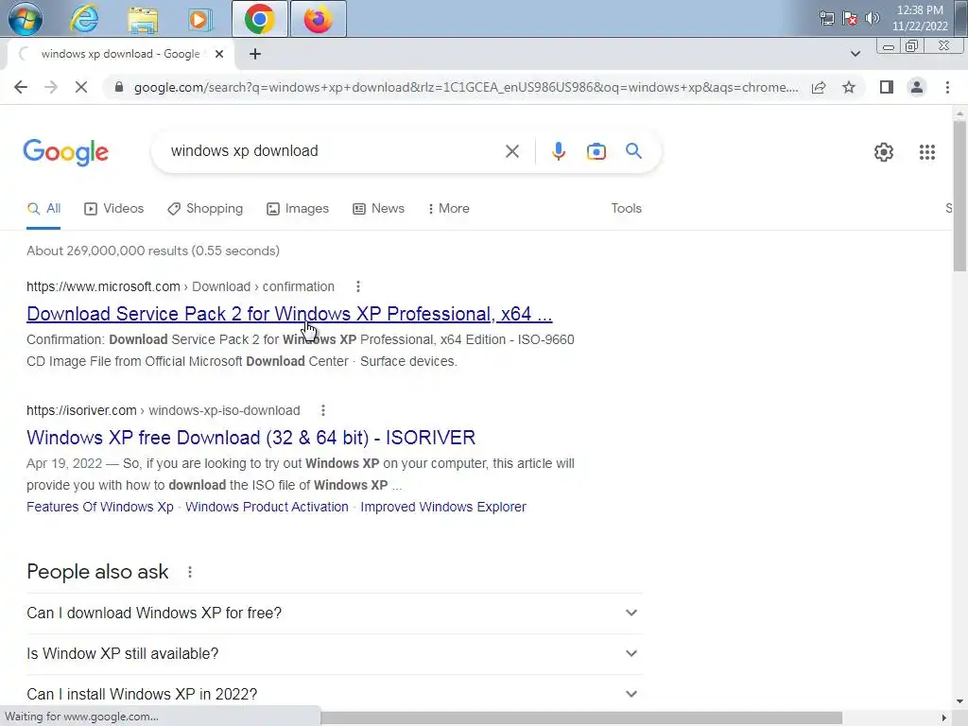968x726 pixels.
Task: Open the Chrome profile avatar
Action: (x=917, y=87)
